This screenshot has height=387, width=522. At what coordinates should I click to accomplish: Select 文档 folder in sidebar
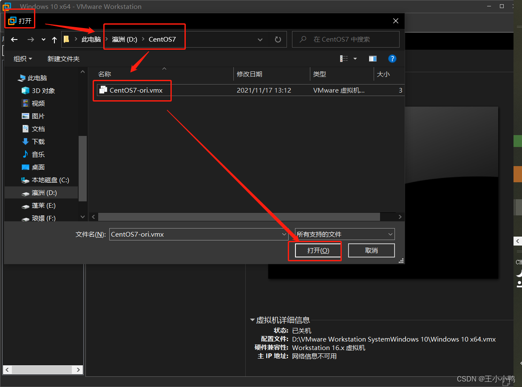click(x=33, y=129)
